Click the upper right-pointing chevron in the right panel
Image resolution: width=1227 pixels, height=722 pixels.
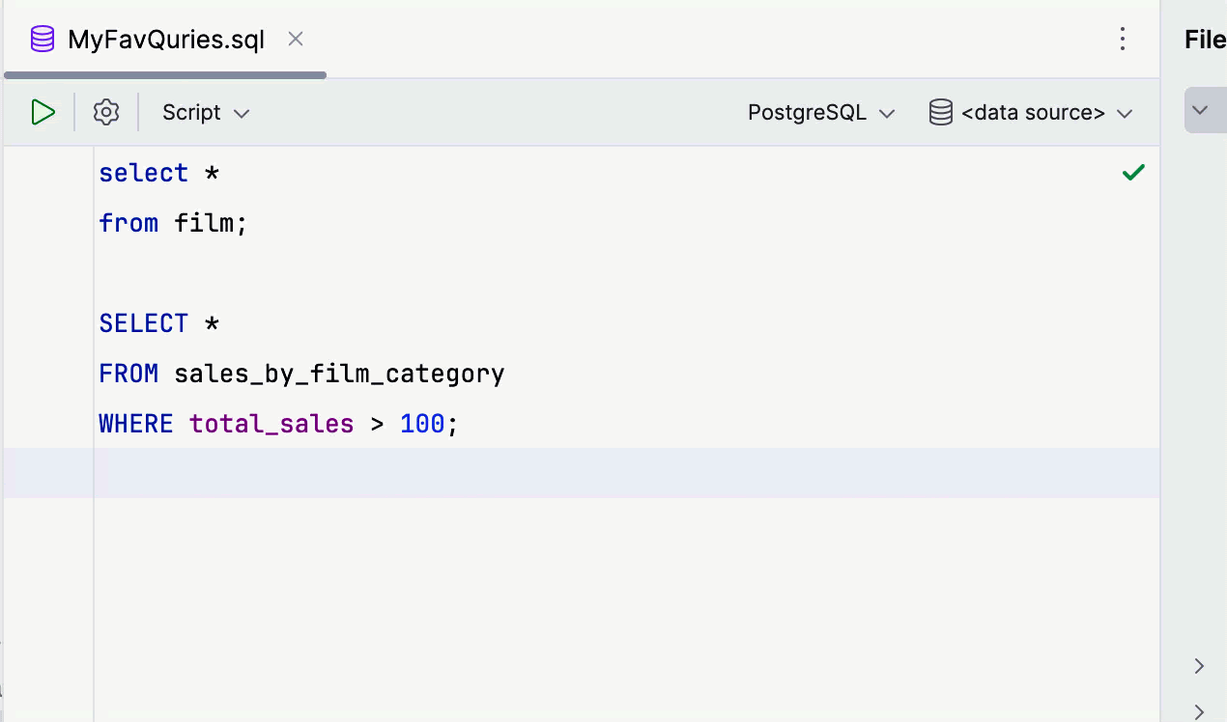pyautogui.click(x=1199, y=666)
